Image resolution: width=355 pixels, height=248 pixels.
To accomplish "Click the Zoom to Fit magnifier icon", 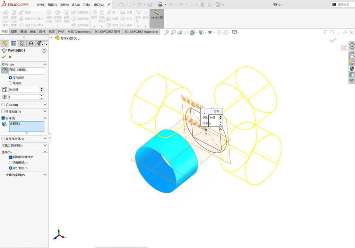I will tap(167, 32).
